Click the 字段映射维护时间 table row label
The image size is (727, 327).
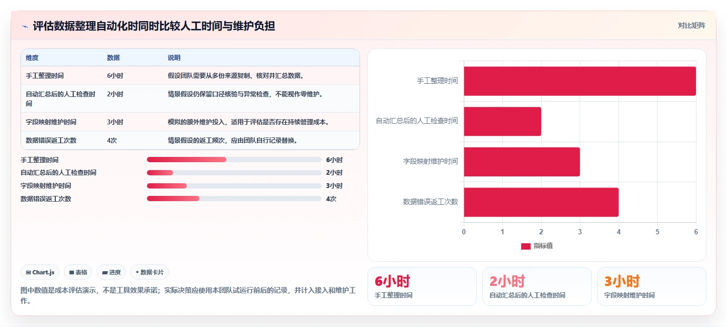pos(51,122)
